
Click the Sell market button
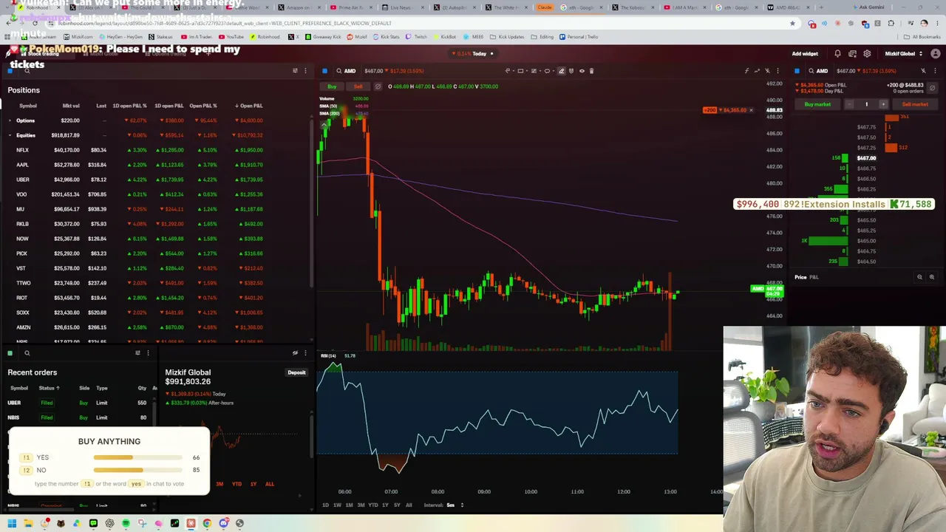(915, 104)
